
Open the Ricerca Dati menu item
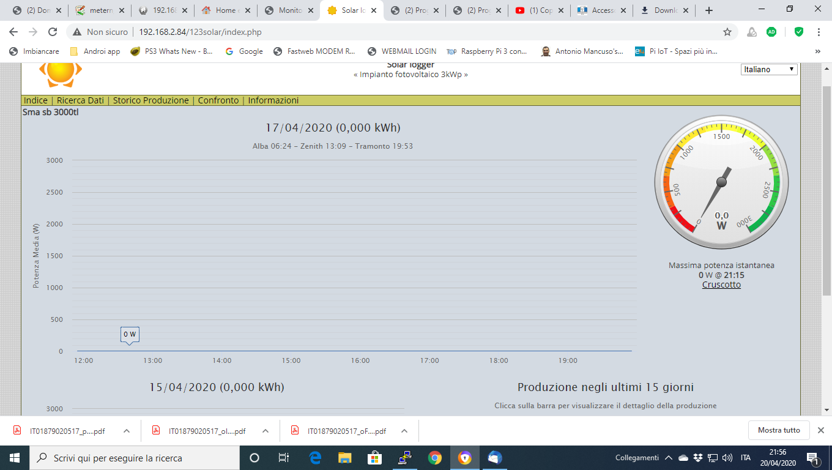click(80, 100)
